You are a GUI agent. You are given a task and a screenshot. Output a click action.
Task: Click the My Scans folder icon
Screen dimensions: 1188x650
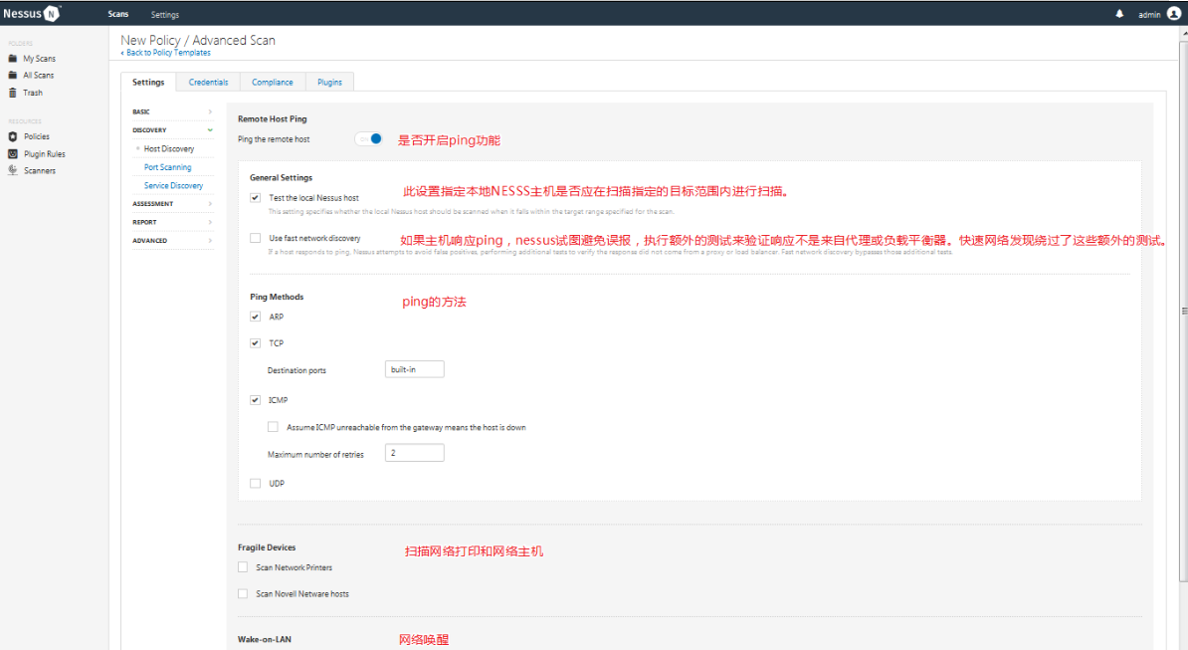click(x=13, y=59)
